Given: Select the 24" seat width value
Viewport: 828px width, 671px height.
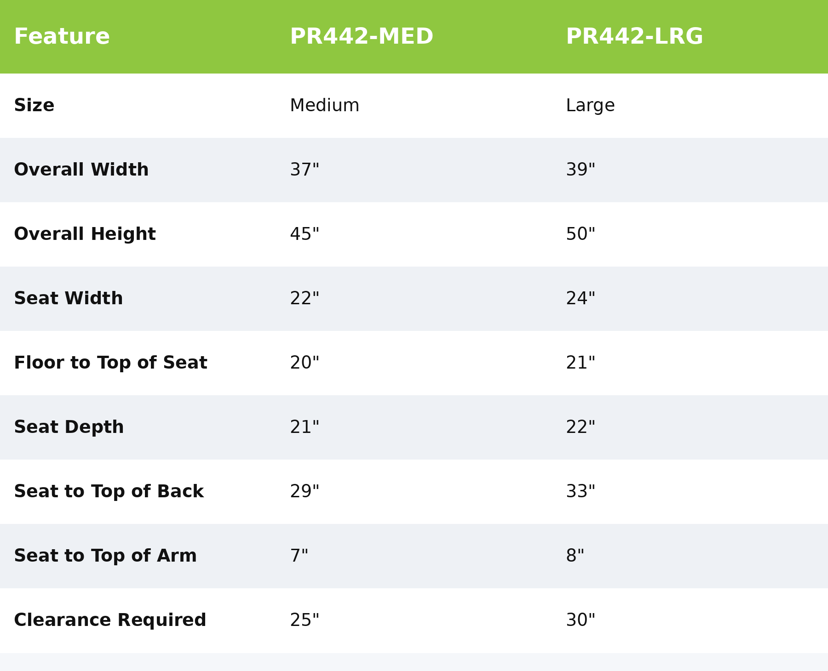Looking at the screenshot, I should (581, 299).
